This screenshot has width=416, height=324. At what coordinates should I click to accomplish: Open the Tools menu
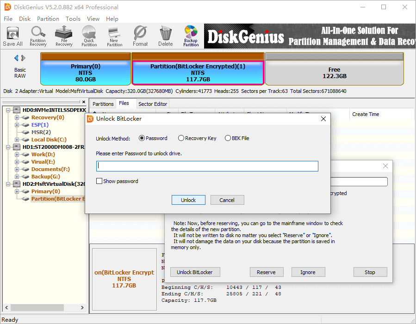[73, 19]
